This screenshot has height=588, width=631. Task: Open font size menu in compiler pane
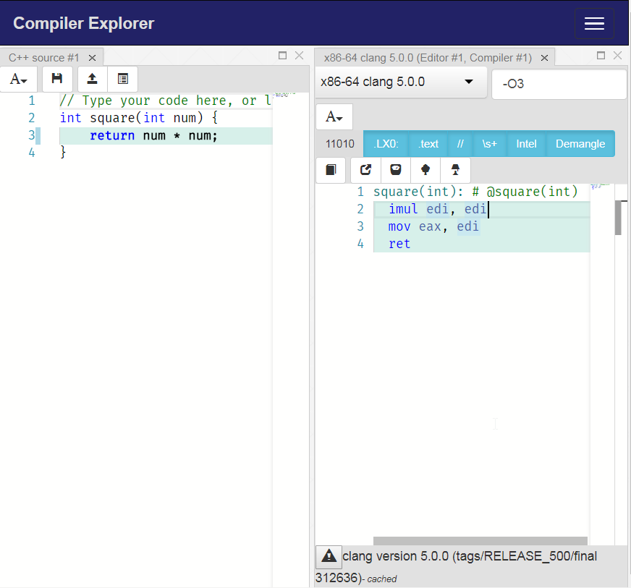(x=334, y=117)
